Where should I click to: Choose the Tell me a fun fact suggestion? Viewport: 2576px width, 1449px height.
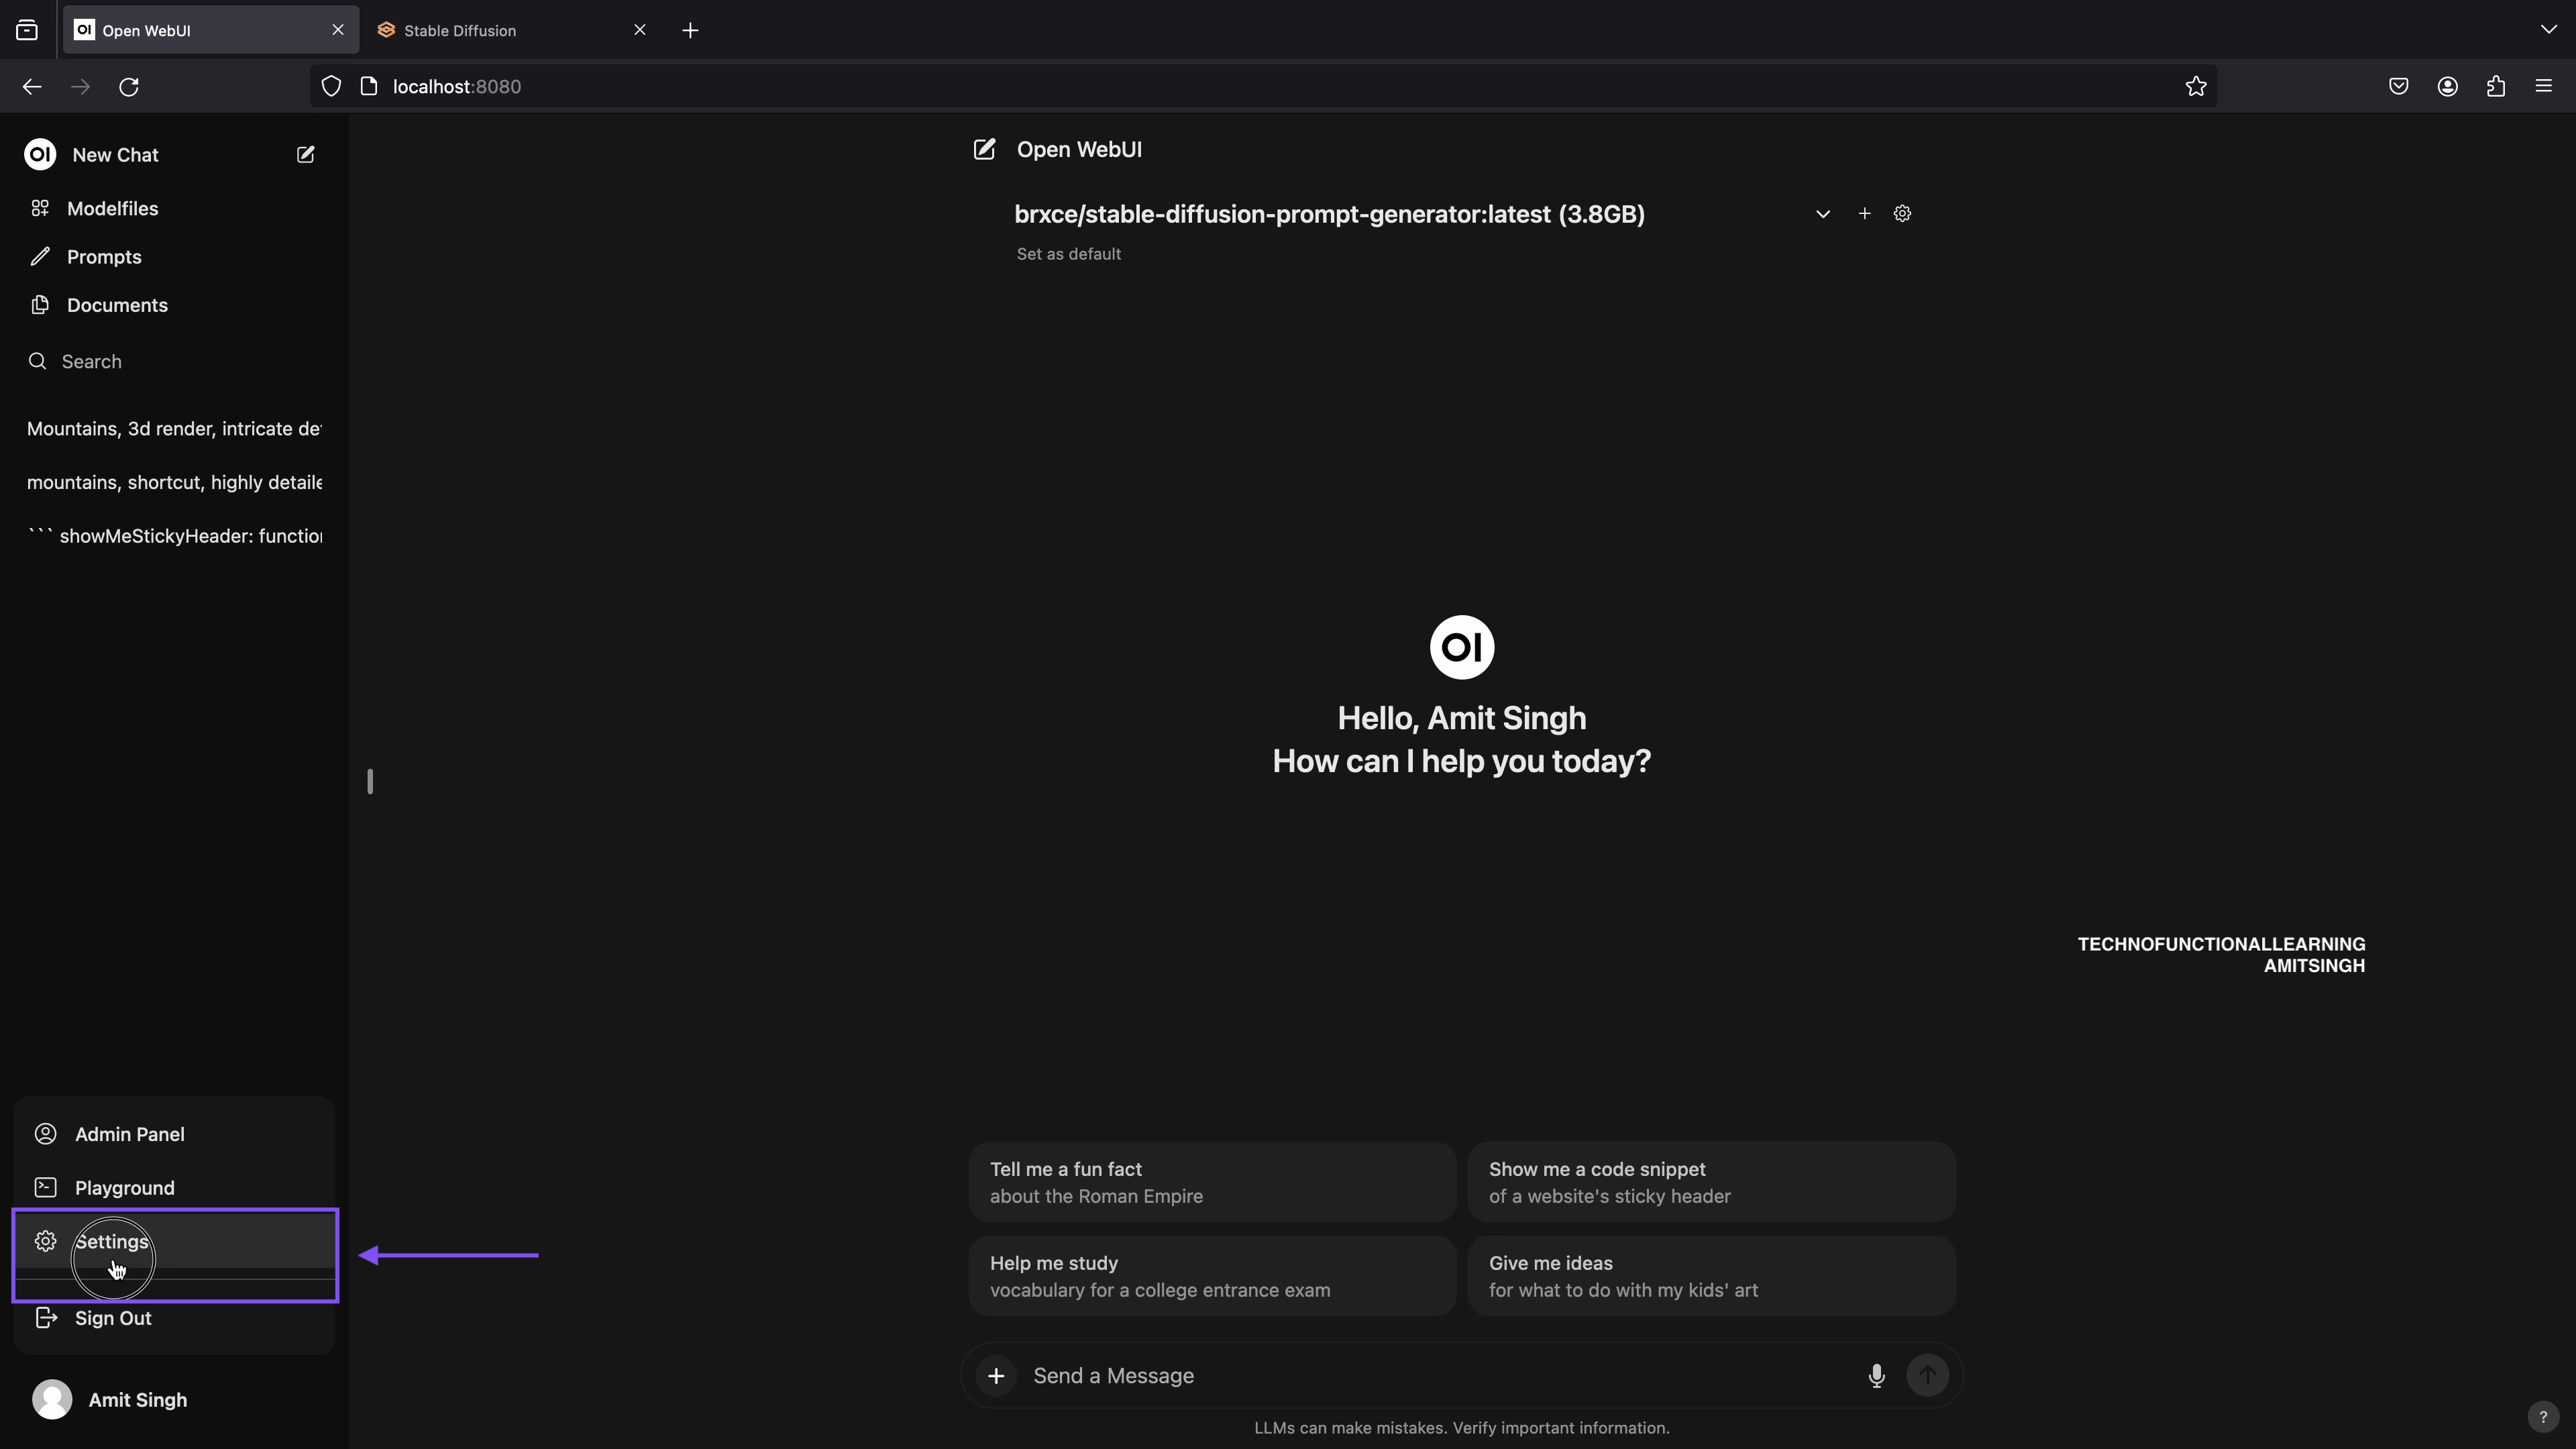click(x=1212, y=1182)
